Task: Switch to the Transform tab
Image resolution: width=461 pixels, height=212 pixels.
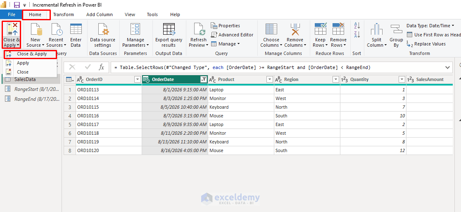Action: tap(64, 14)
